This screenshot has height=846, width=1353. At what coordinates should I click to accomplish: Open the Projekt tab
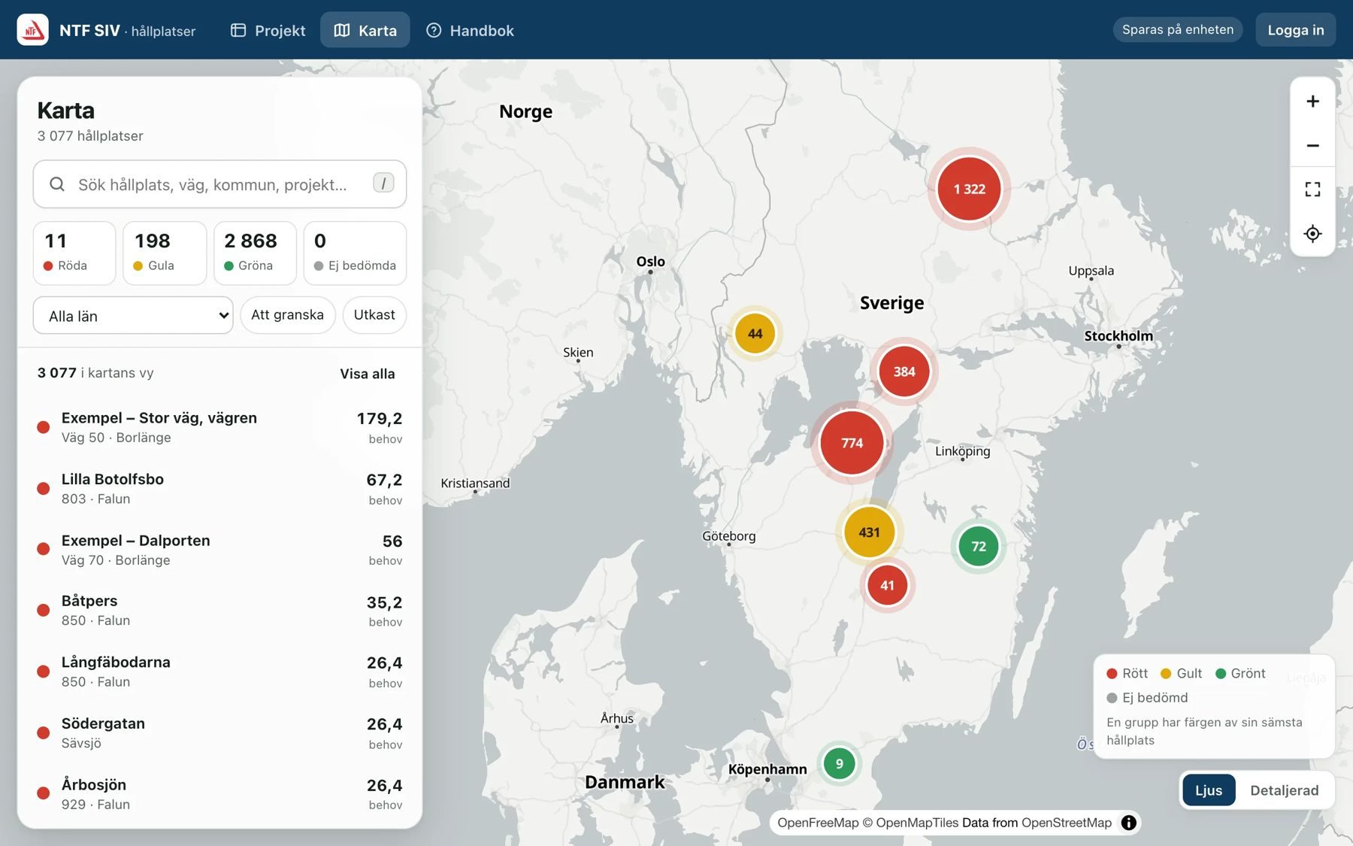pos(268,30)
